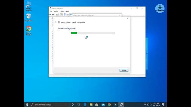Launch Google Chrome from the desktop shortcut
191x107 pixels.
29,31
